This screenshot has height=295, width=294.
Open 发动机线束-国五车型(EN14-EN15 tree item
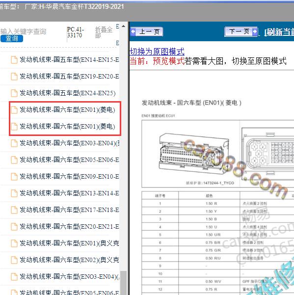point(69,60)
